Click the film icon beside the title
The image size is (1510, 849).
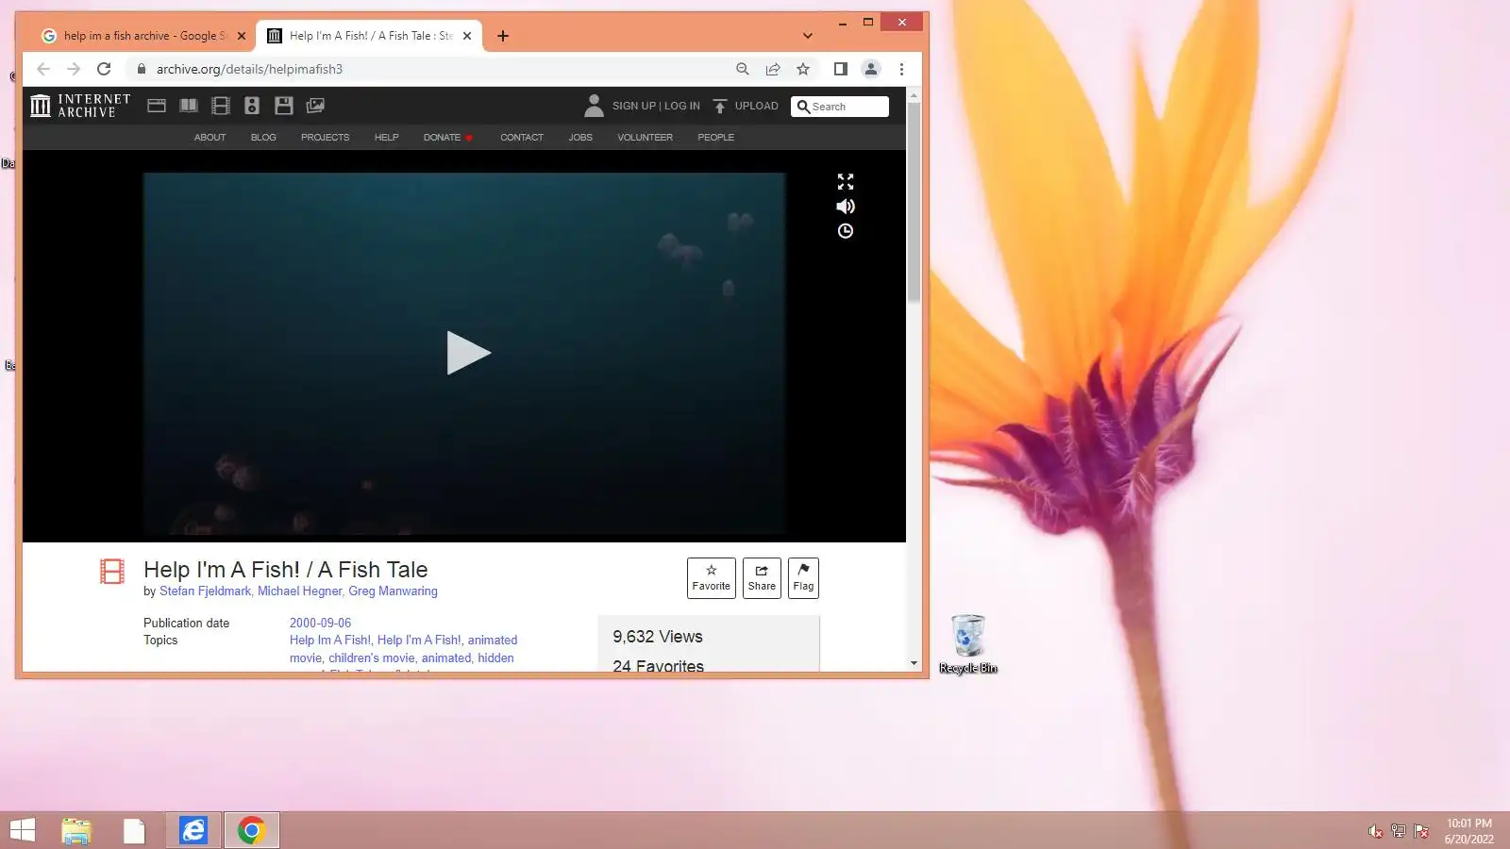tap(112, 571)
